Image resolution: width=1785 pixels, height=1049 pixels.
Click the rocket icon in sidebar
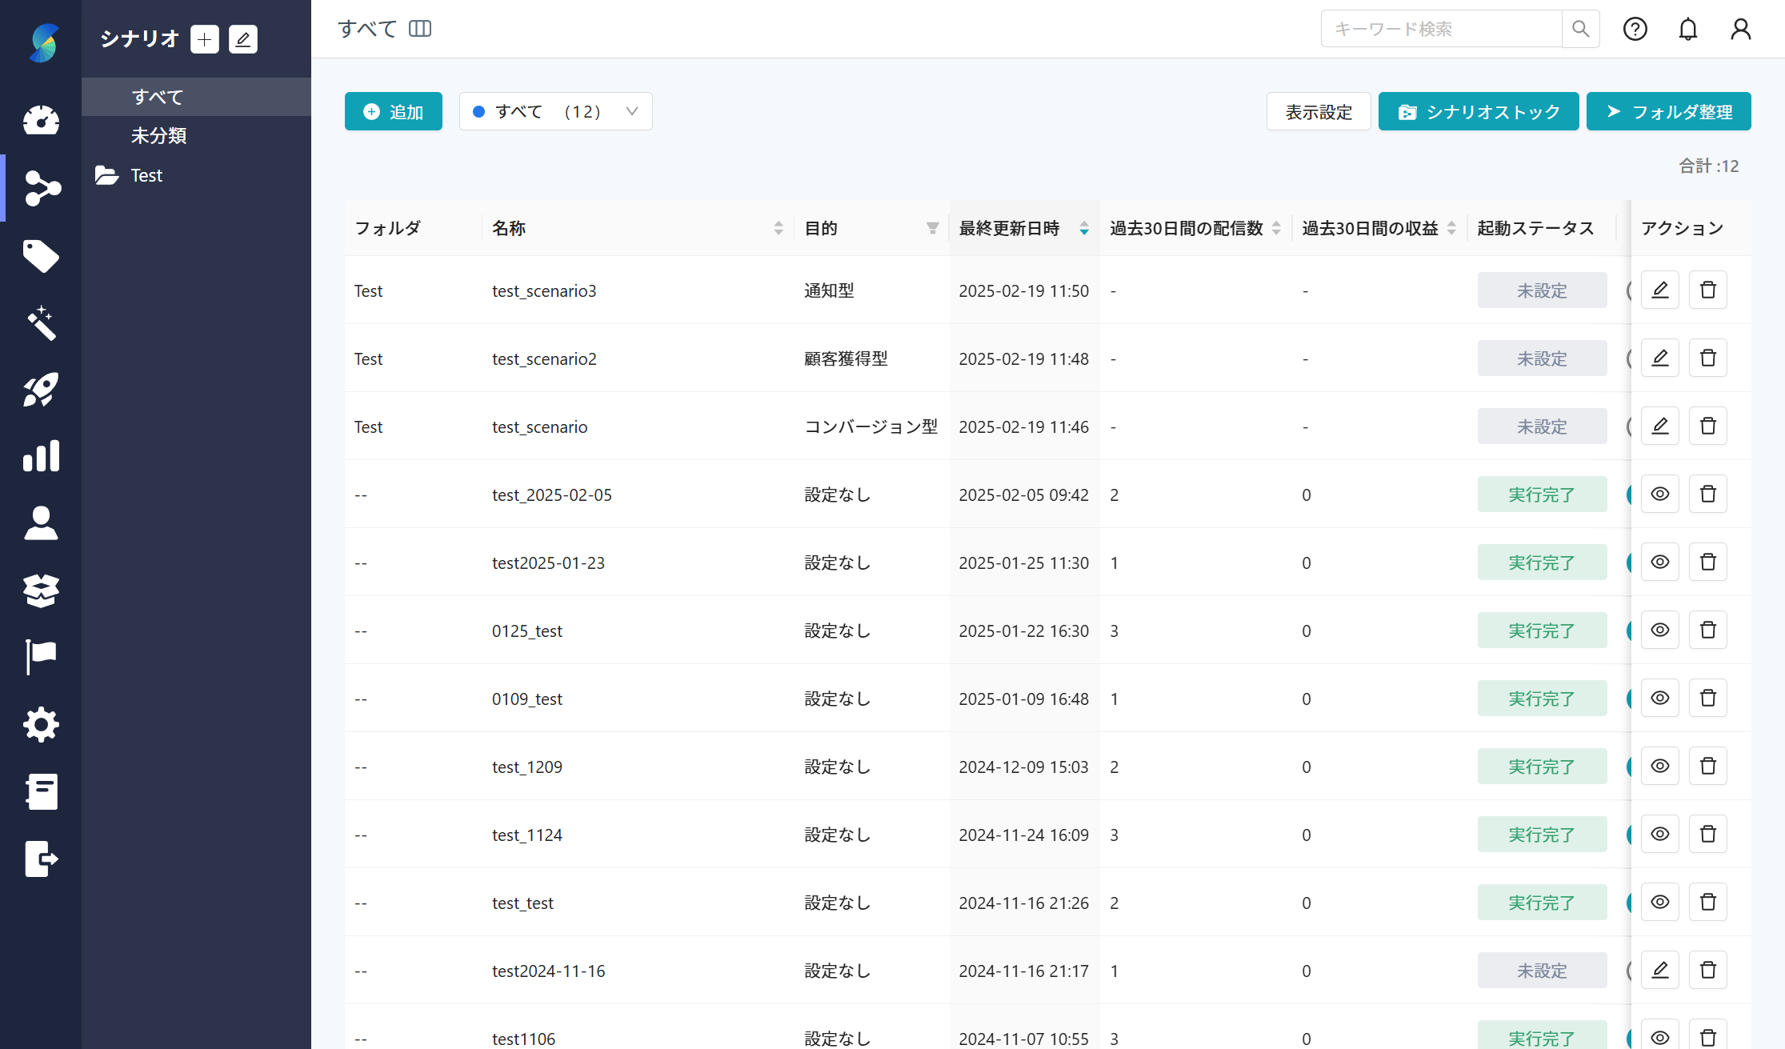[41, 390]
